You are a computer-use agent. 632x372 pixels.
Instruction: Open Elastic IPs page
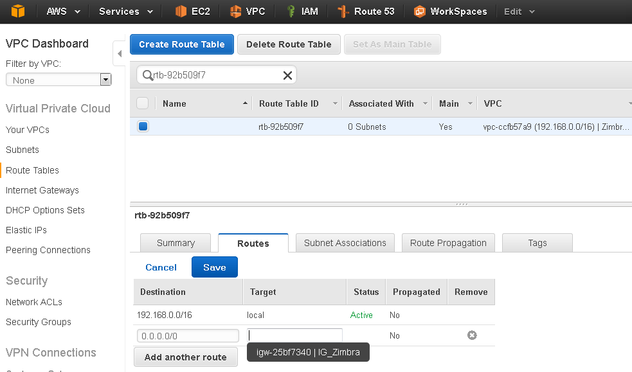(26, 230)
